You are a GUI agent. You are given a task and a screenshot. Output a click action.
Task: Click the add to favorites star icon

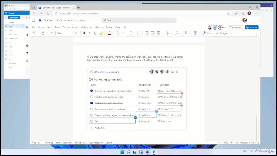click(228, 13)
